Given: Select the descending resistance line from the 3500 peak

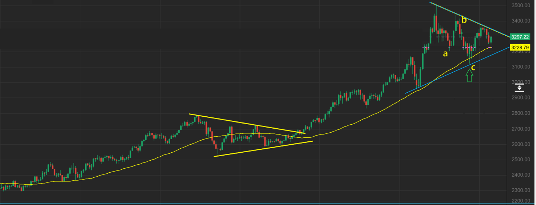Looking at the screenshot, I should point(473,21).
